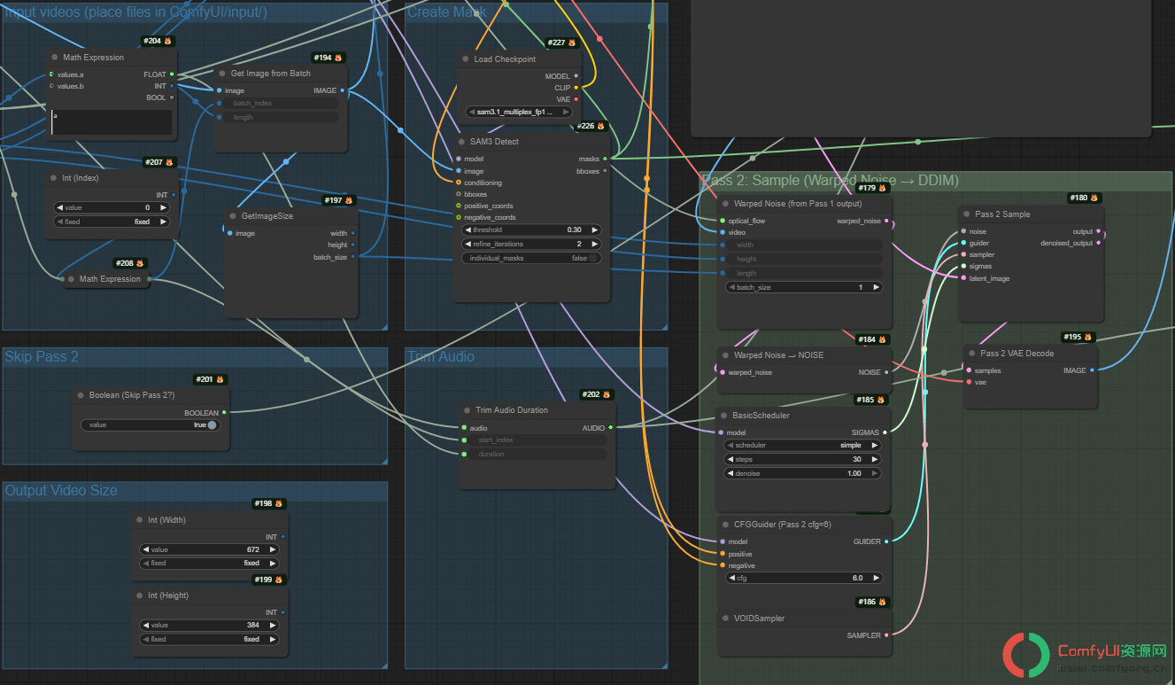The image size is (1175, 685).
Task: Increase batch_size in Warped Noise node
Action: (x=876, y=288)
